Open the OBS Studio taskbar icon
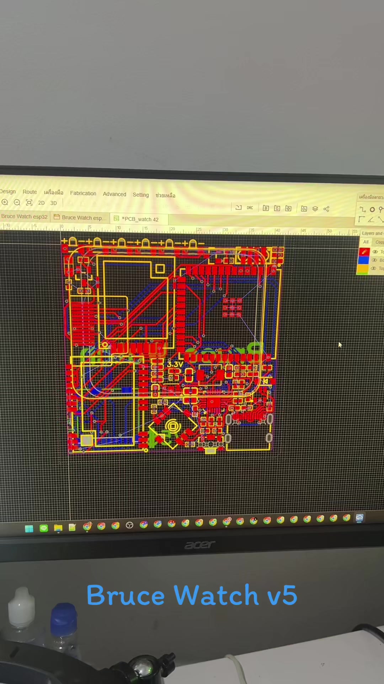This screenshot has width=384, height=684. coord(129,525)
